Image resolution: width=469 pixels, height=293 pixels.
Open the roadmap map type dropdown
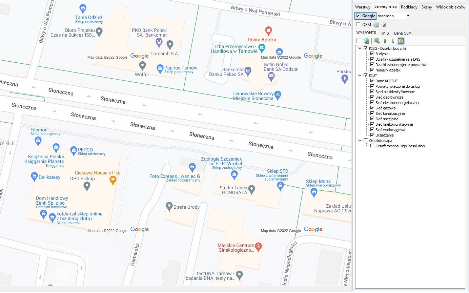[x=408, y=16]
